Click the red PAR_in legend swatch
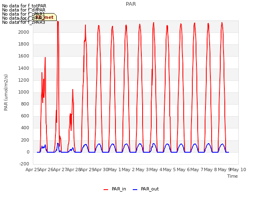The width and height of the screenshot is (263, 197). pos(106,190)
